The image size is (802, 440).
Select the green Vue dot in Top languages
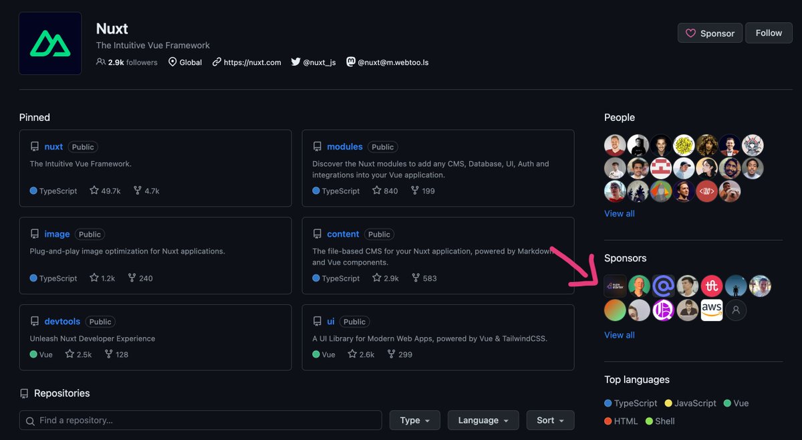[727, 403]
